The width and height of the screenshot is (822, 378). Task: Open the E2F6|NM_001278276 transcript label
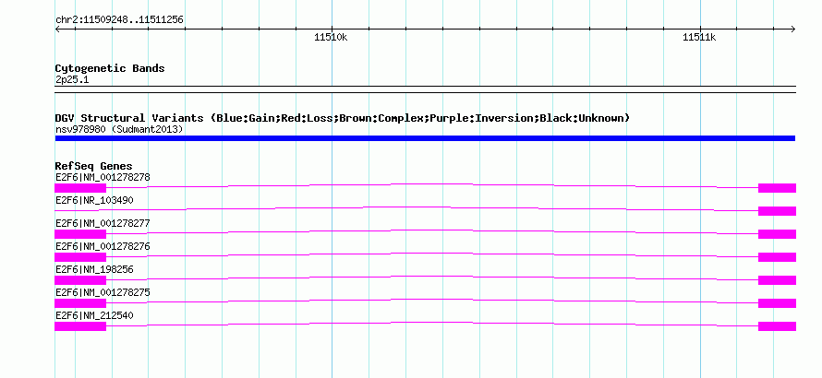(x=103, y=246)
